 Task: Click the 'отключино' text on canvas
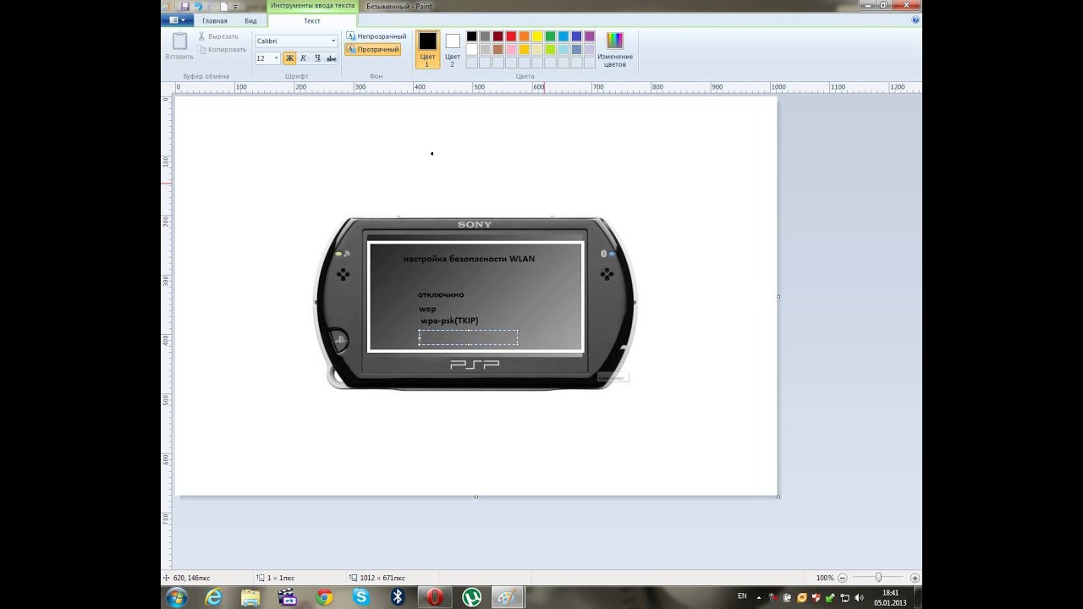[441, 294]
